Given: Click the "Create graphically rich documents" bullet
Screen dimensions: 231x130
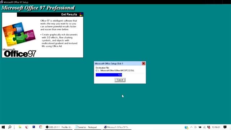Looking at the screenshot, I should 59,40.
